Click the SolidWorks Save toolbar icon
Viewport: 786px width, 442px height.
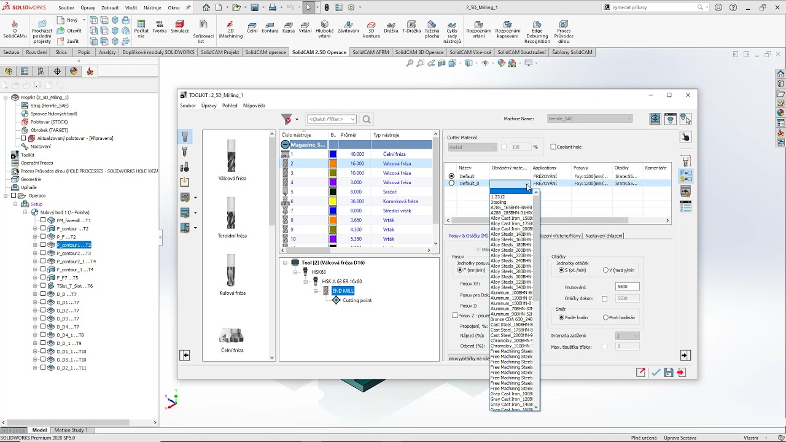pyautogui.click(x=255, y=7)
